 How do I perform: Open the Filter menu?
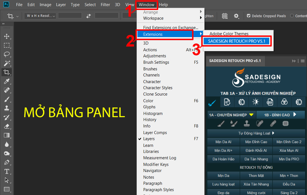pos(105,5)
